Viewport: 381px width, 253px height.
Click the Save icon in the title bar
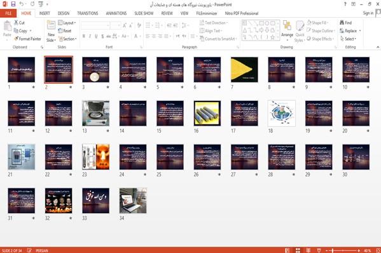click(13, 4)
